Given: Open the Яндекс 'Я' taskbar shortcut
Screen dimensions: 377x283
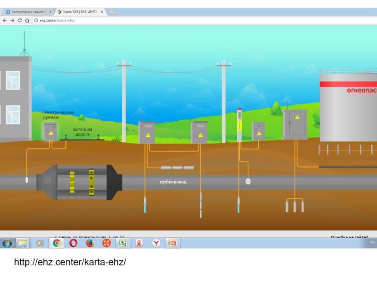Looking at the screenshot, I should pos(139,243).
